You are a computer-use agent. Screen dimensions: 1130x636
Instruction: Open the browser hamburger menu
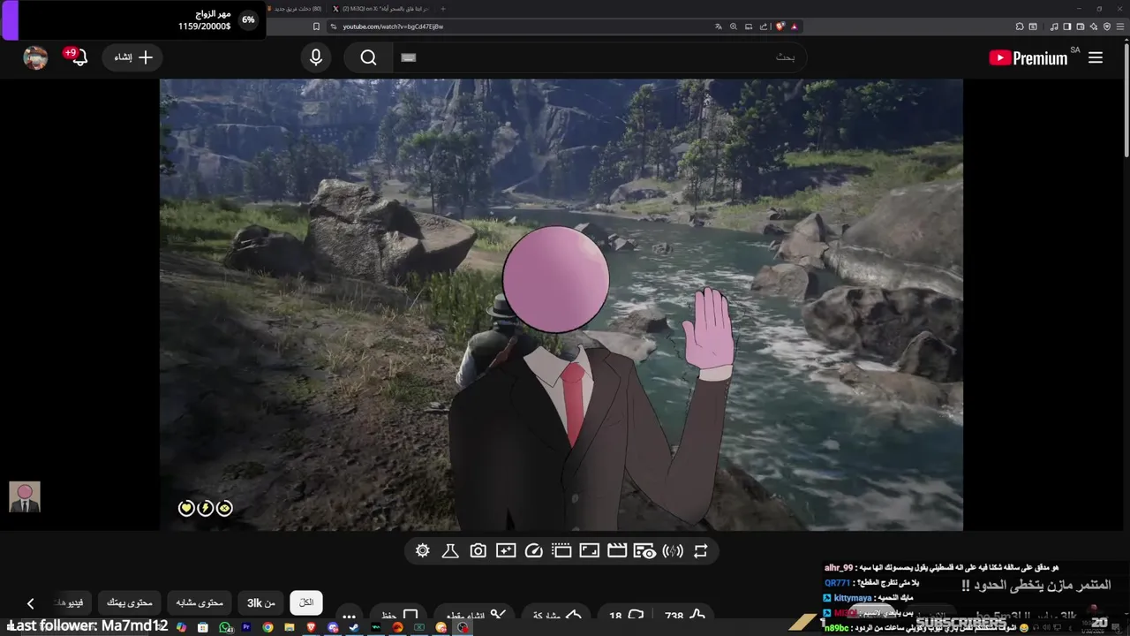pos(1121,26)
